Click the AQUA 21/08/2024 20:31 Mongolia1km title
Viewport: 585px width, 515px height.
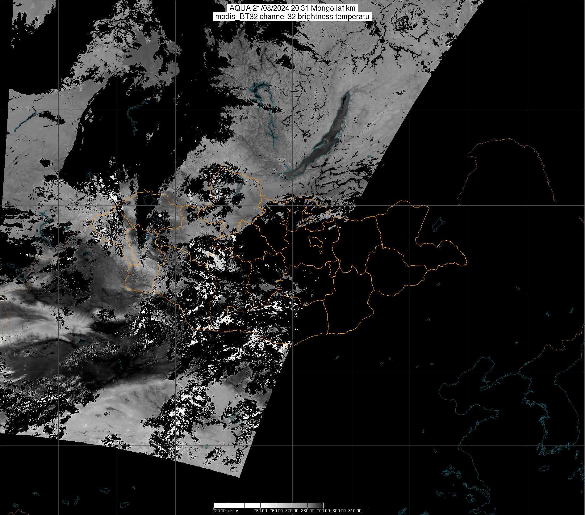[292, 8]
